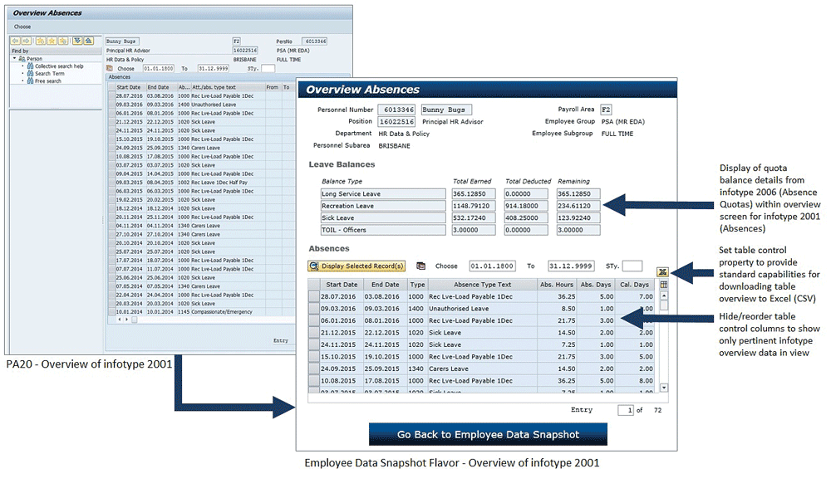
Task: Select row selector for 21.12.2015 Sick Leave in snapshot
Action: click(x=314, y=332)
